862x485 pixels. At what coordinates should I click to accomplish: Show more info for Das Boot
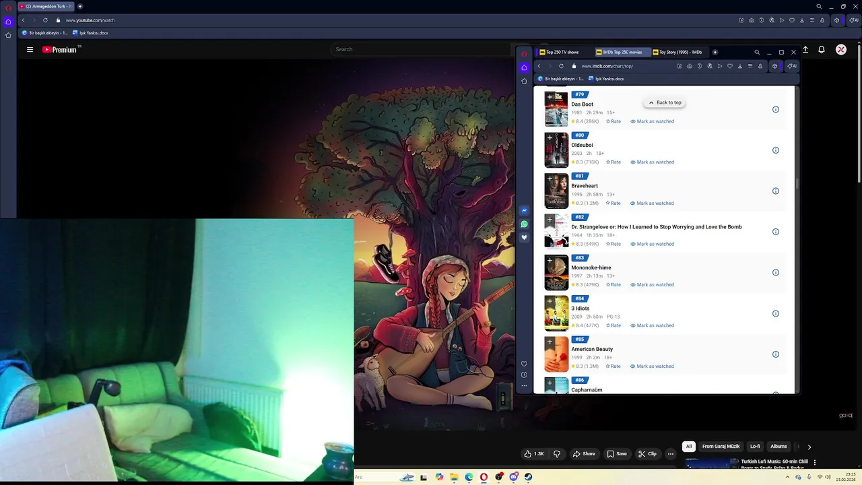click(x=776, y=109)
